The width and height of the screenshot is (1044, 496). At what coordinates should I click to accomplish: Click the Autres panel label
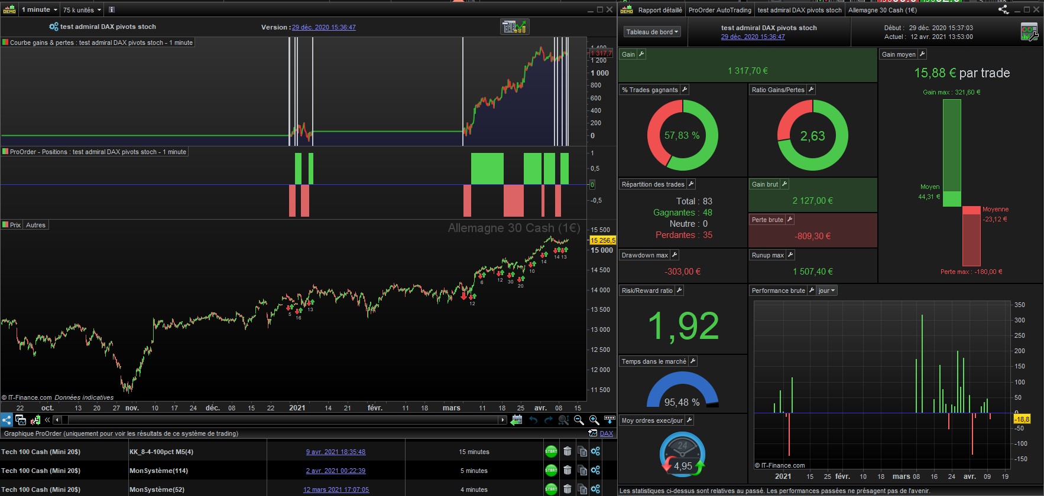(x=35, y=225)
